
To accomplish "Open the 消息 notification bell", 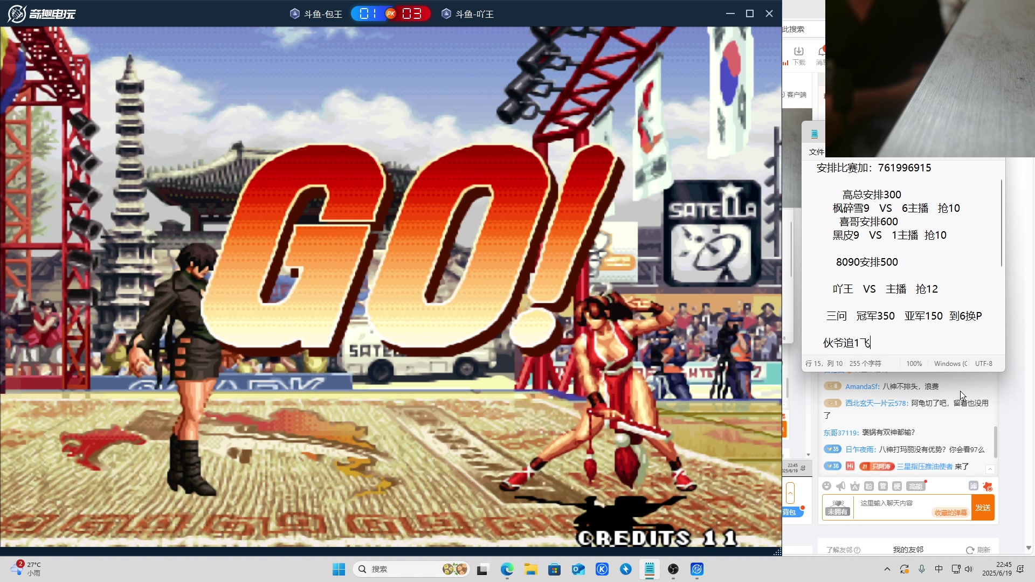I will pyautogui.click(x=820, y=56).
